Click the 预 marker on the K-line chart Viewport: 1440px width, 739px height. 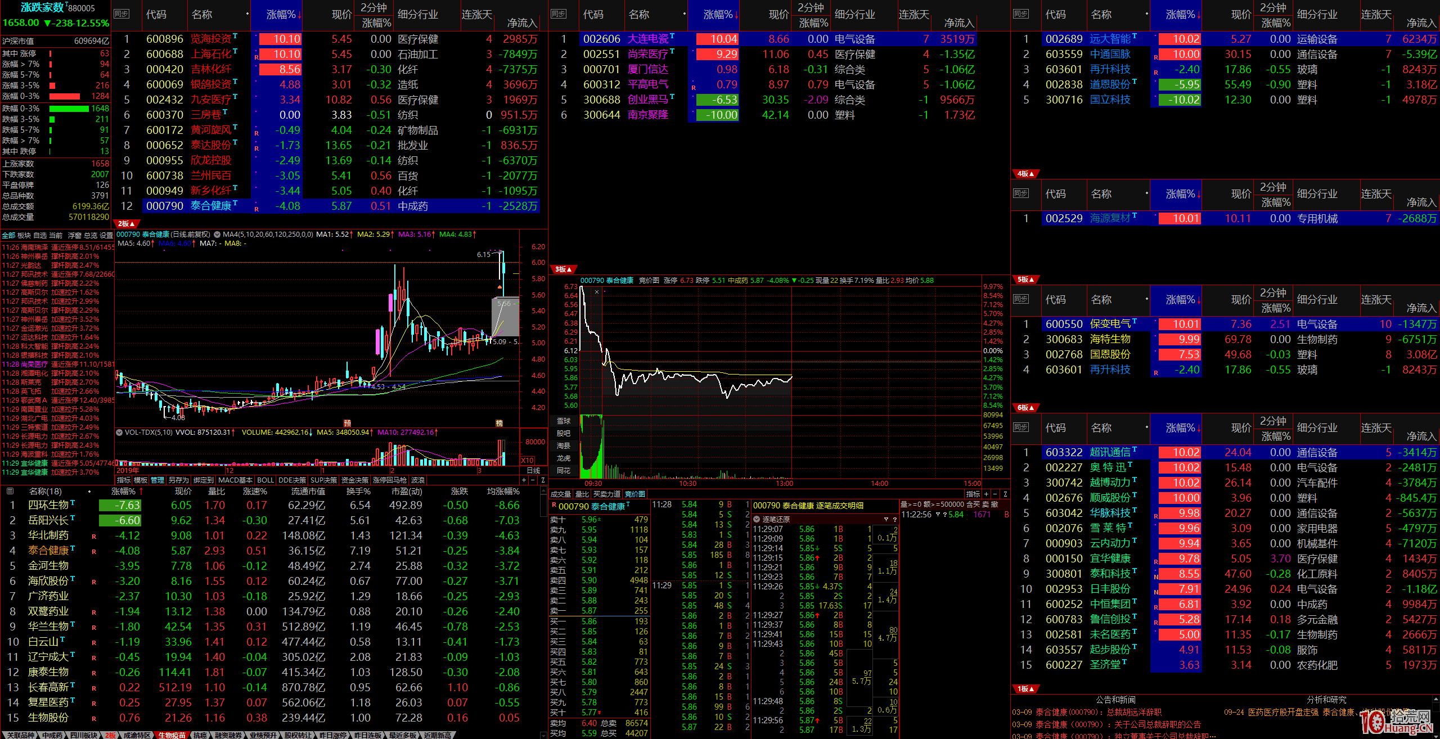tap(347, 423)
